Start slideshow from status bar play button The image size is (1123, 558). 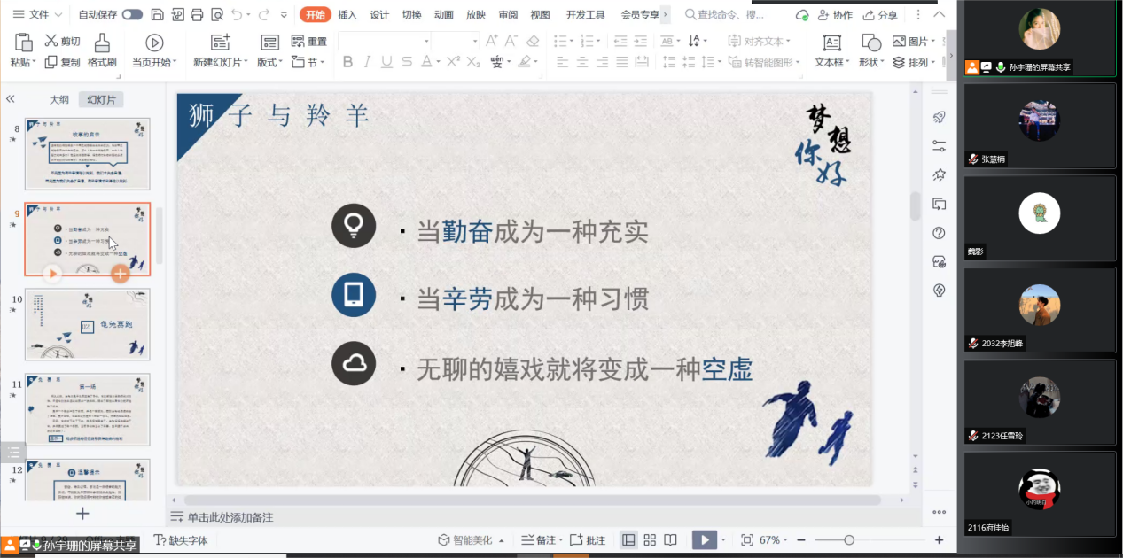(704, 540)
